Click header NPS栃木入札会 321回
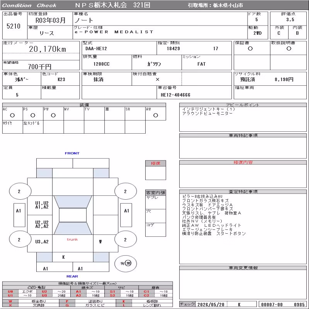The width and height of the screenshot is (309, 309). click(x=112, y=5)
